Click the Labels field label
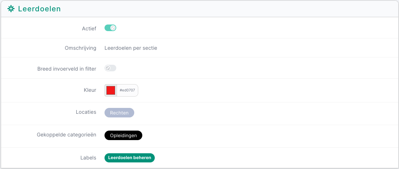Screen dimensions: 399x169 pyautogui.click(x=88, y=158)
